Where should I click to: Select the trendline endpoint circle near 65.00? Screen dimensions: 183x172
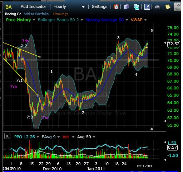click(x=38, y=96)
